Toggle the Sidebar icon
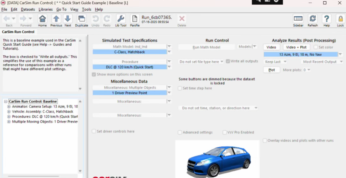346x178 pixels. pyautogui.click(x=298, y=19)
